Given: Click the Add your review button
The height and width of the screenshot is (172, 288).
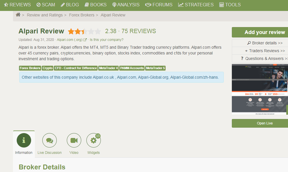Looking at the screenshot, I should (x=260, y=32).
